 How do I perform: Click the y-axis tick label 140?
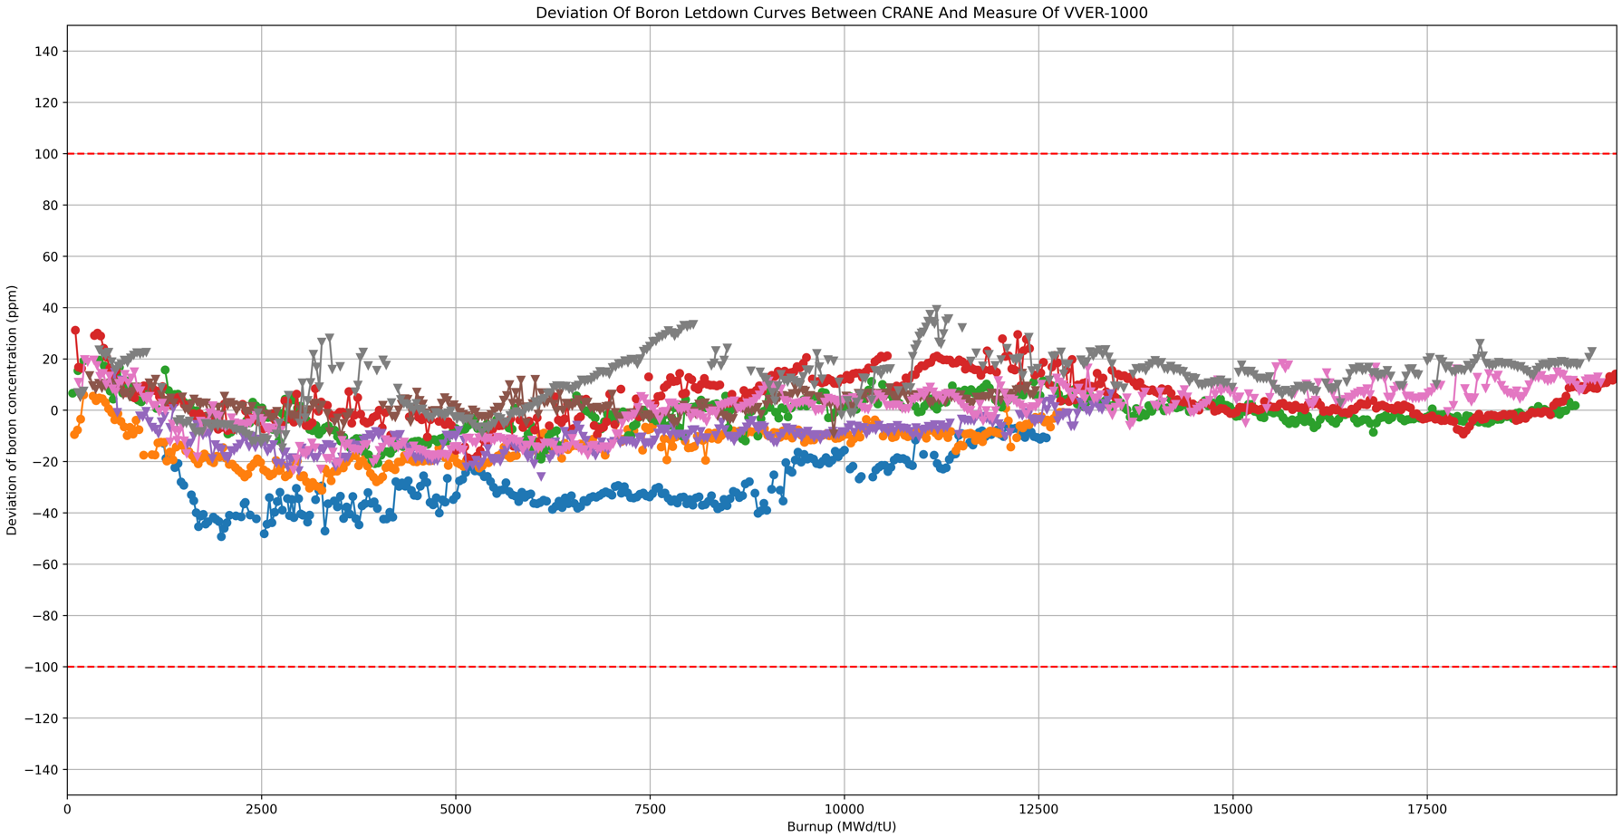point(47,52)
